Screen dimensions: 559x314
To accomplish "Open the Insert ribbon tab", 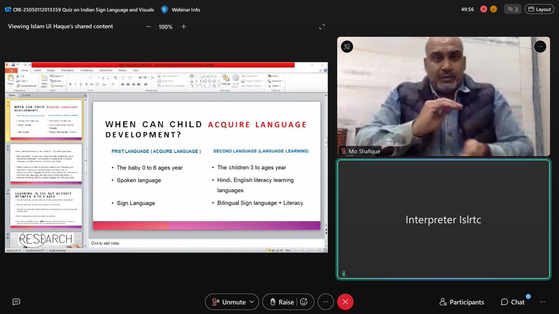I will [x=37, y=69].
